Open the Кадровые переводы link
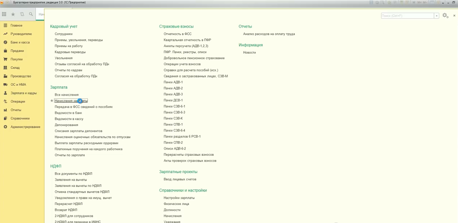This screenshot has width=458, height=223. point(70,52)
